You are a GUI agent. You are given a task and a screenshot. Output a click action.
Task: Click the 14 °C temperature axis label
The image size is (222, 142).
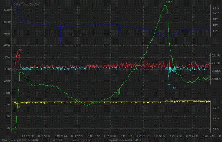(x=216, y=31)
